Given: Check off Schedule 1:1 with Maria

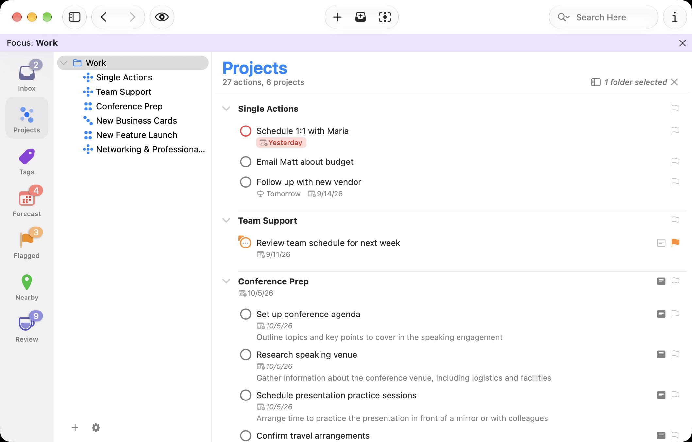Looking at the screenshot, I should [x=246, y=131].
